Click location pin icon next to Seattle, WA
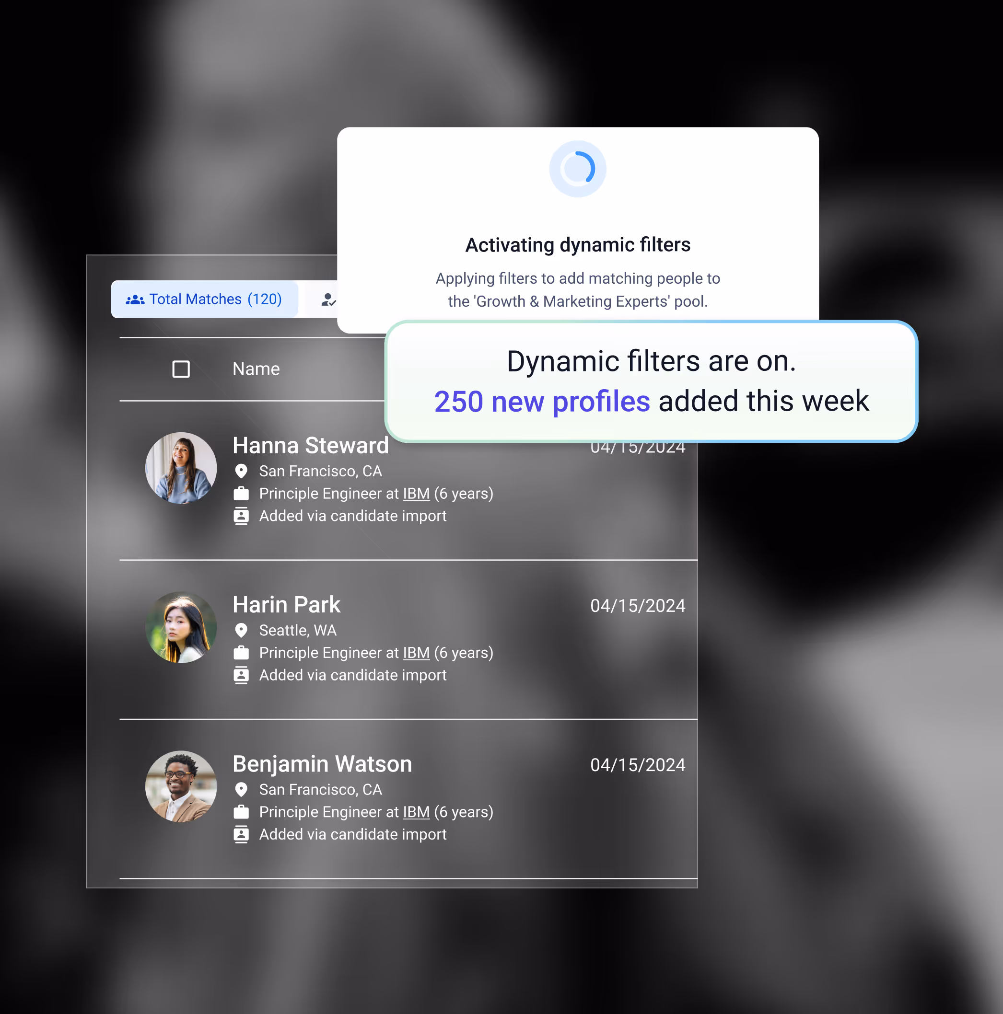 pos(241,630)
